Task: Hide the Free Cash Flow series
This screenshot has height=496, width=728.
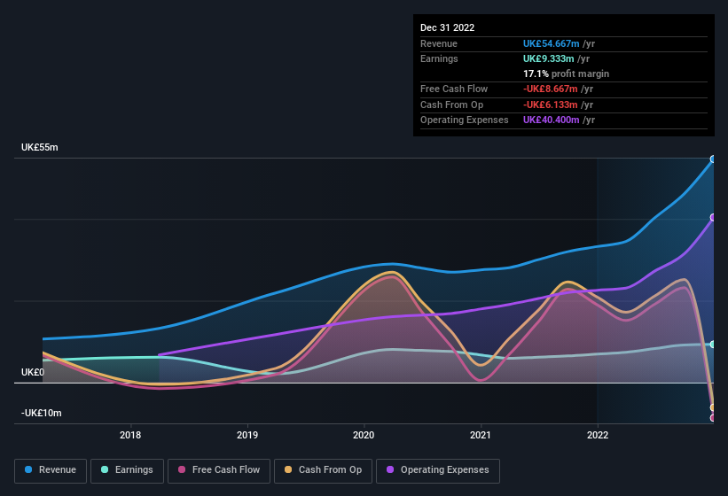Action: pos(219,470)
